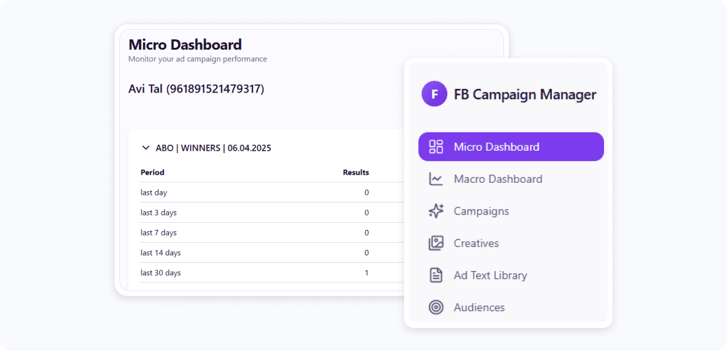Select the "last 7 days" row label
This screenshot has width=727, height=351.
point(159,232)
